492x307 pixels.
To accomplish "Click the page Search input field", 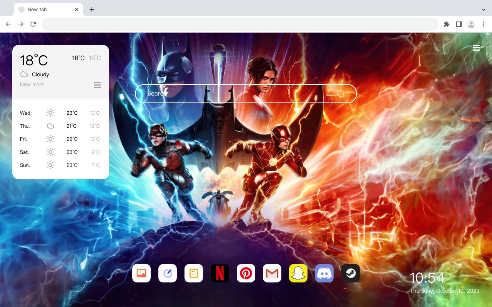I will (246, 94).
